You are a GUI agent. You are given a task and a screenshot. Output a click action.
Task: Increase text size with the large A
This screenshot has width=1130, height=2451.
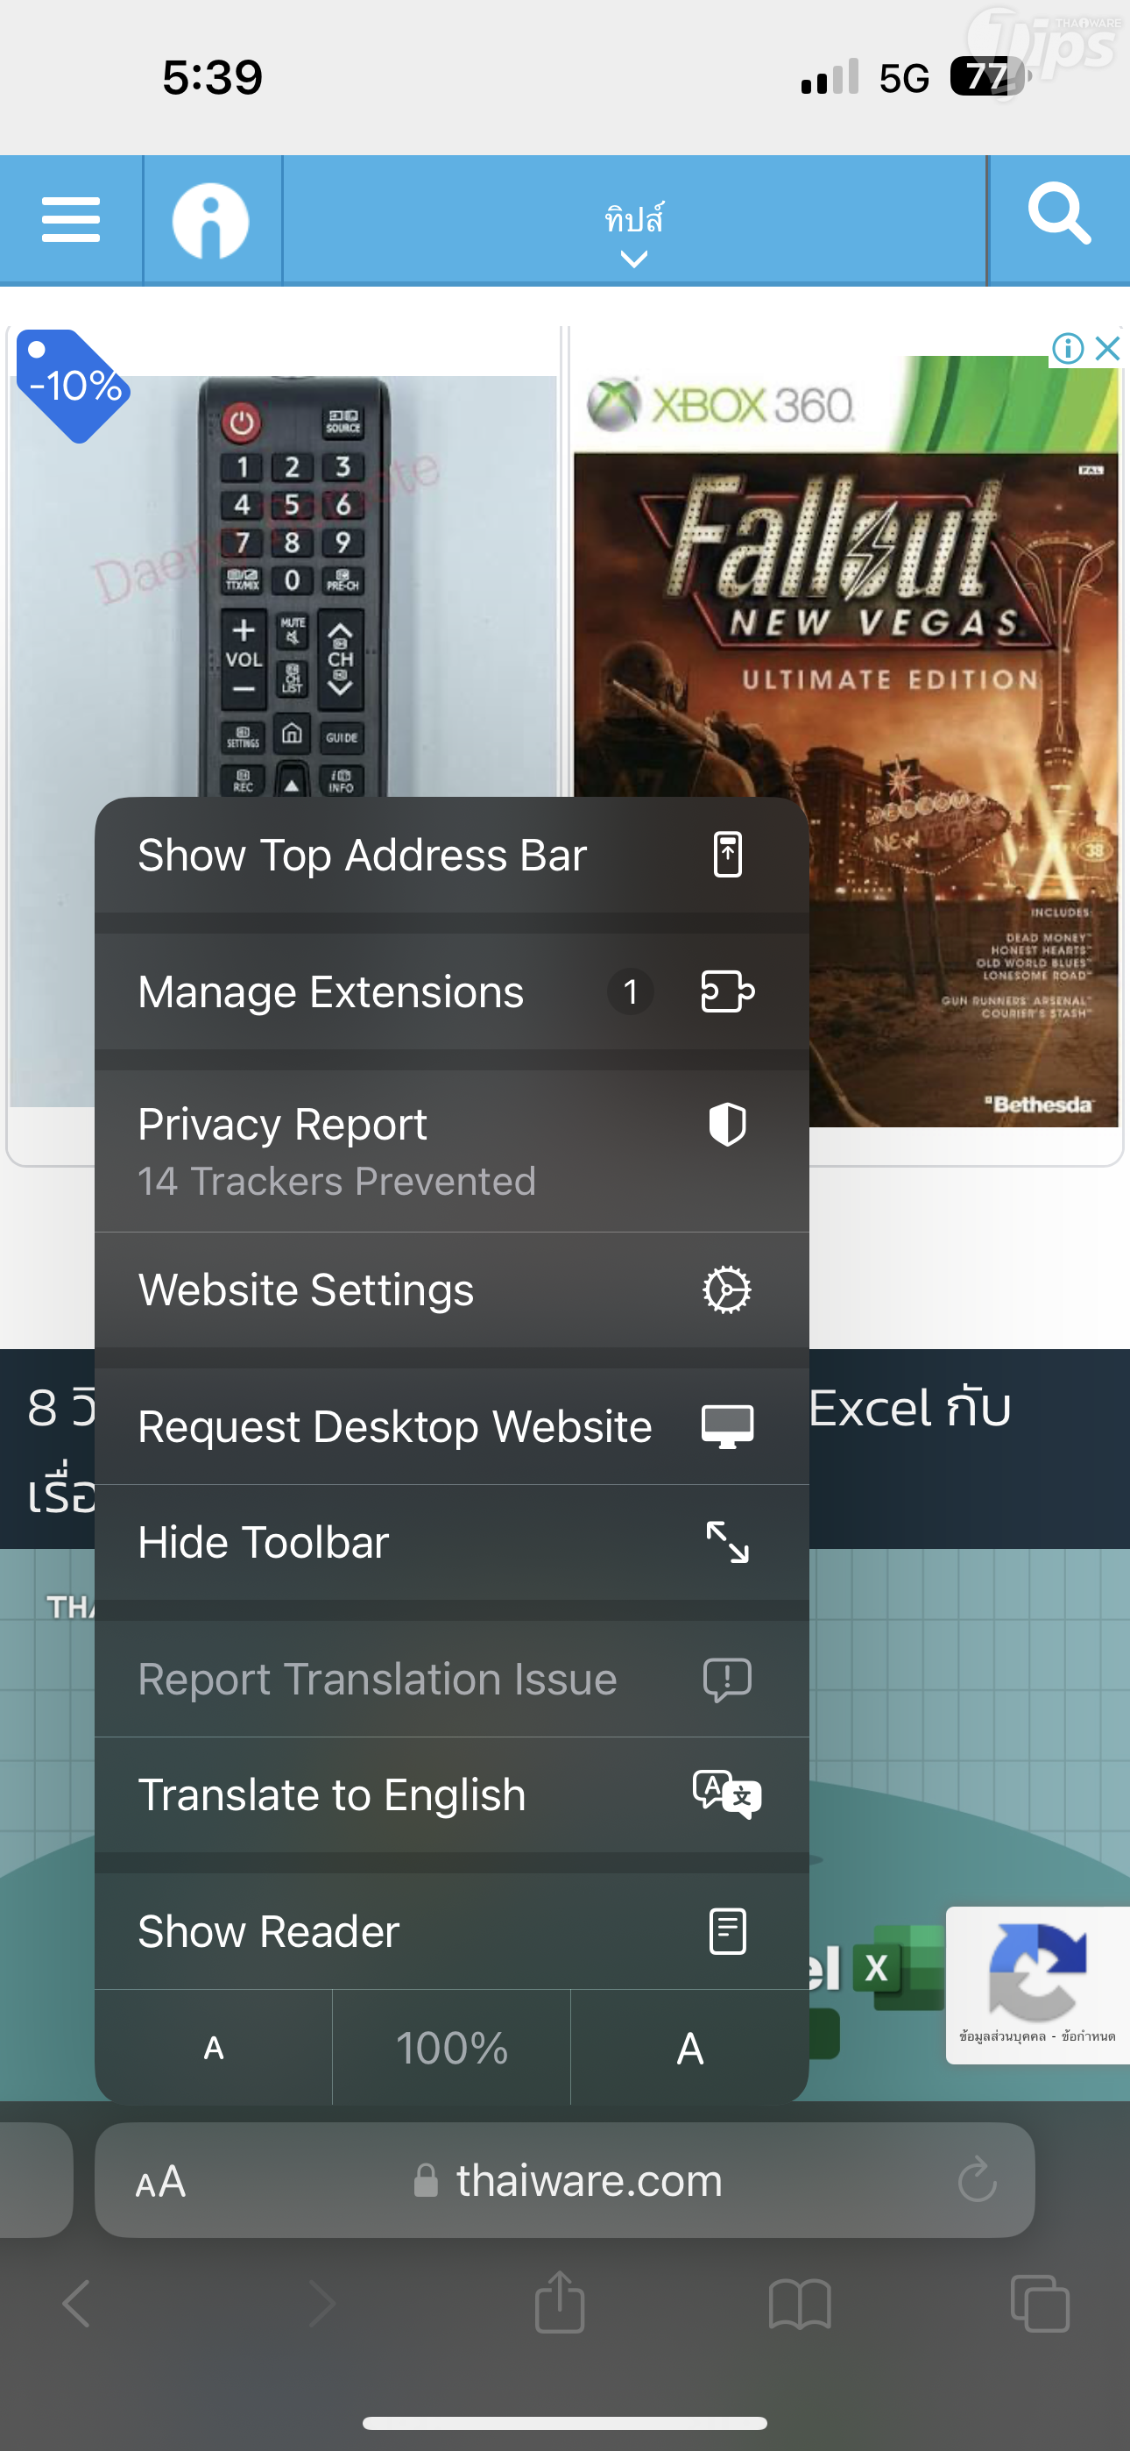coord(689,2048)
